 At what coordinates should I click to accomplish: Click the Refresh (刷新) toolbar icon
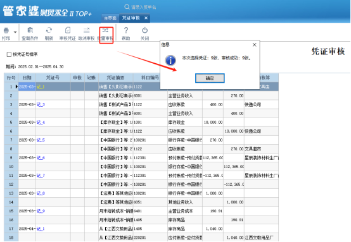point(49,30)
